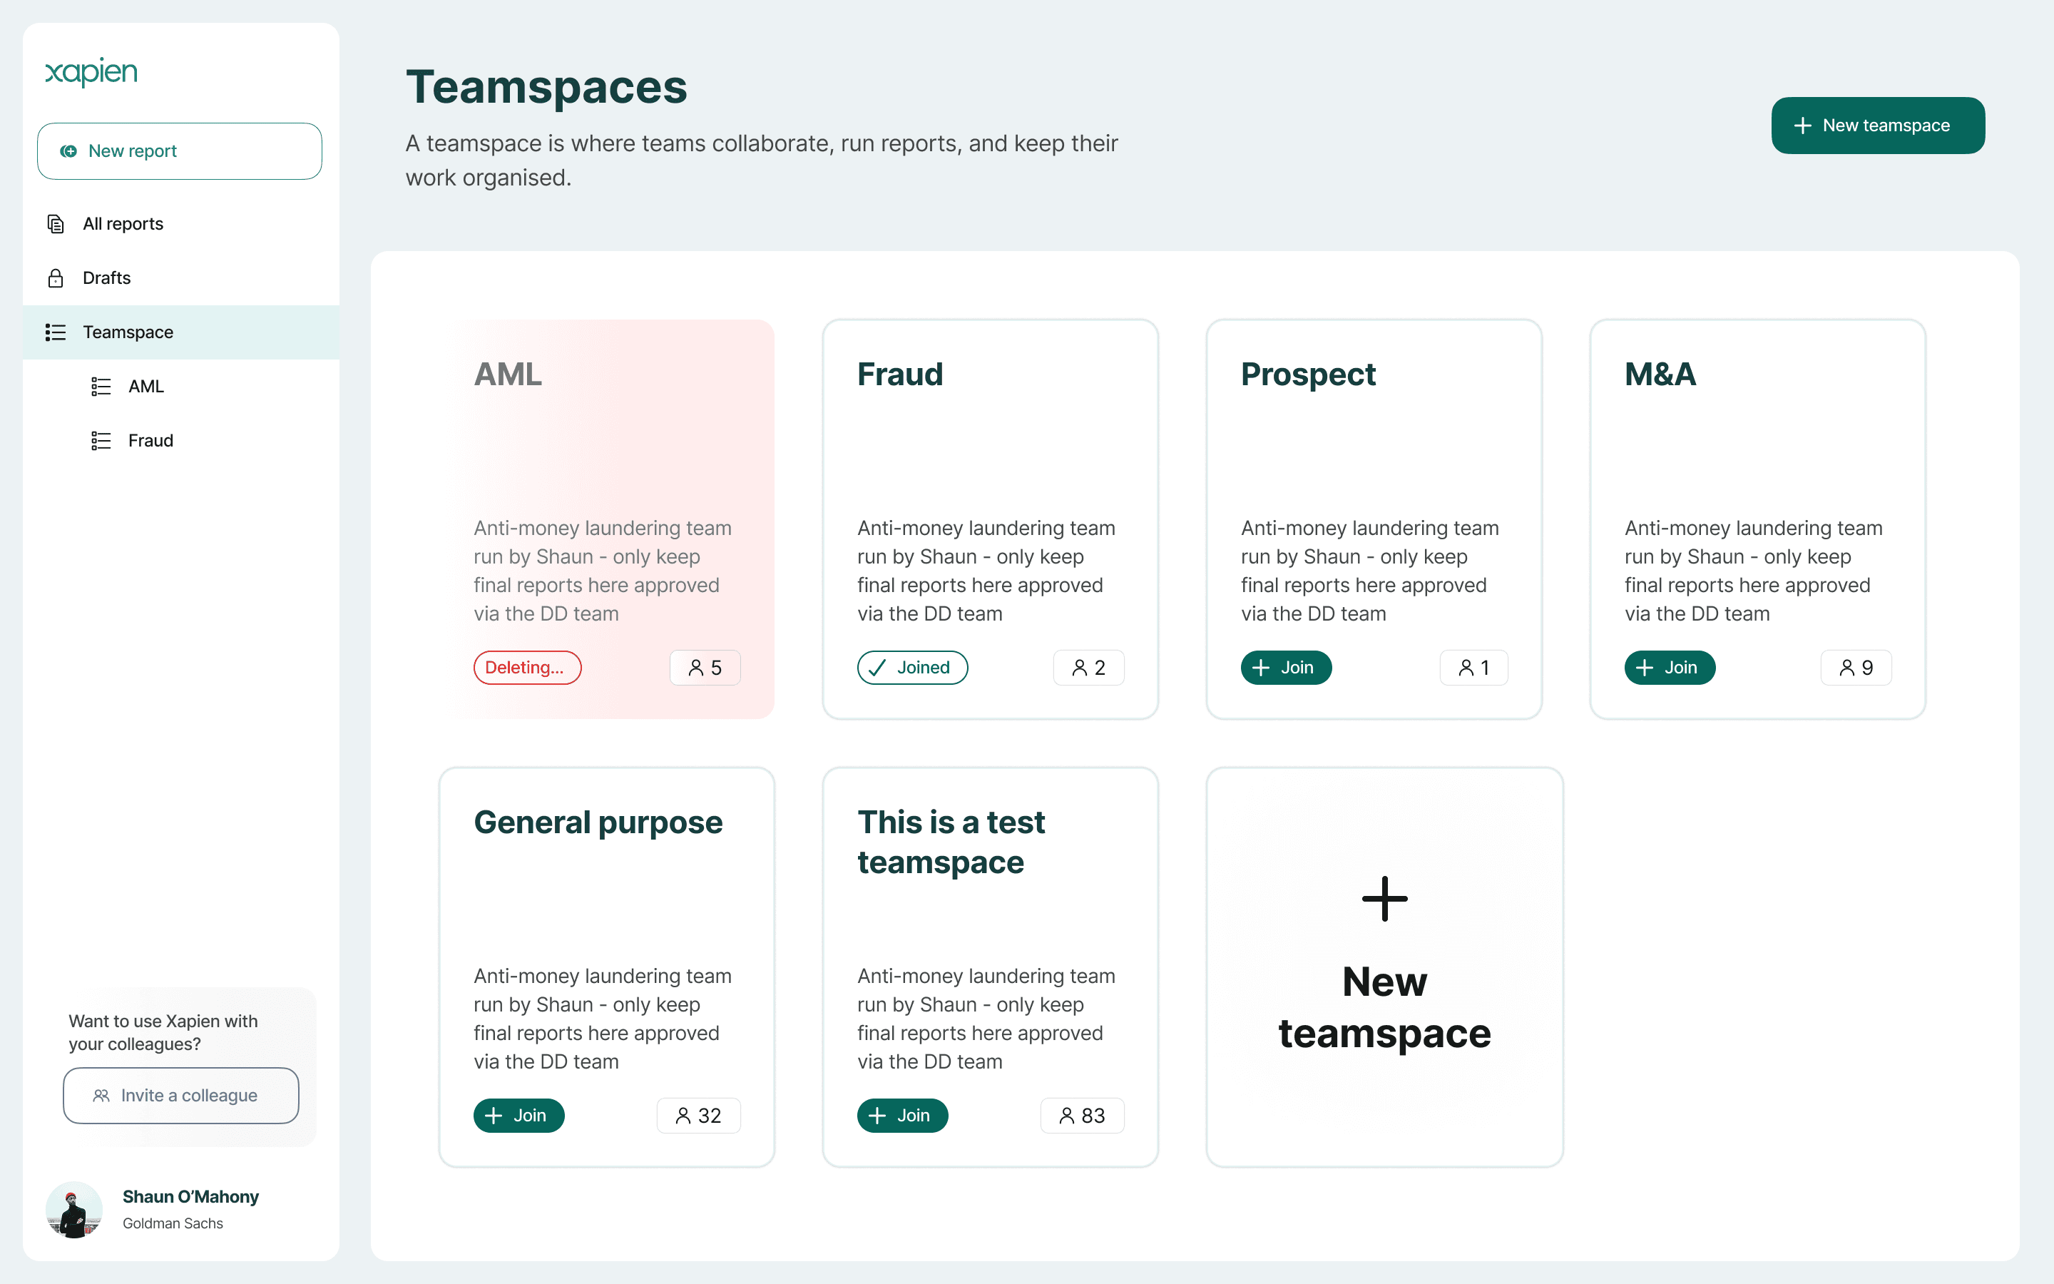Join the Prospect teamspace
Image resolution: width=2054 pixels, height=1284 pixels.
pos(1285,668)
